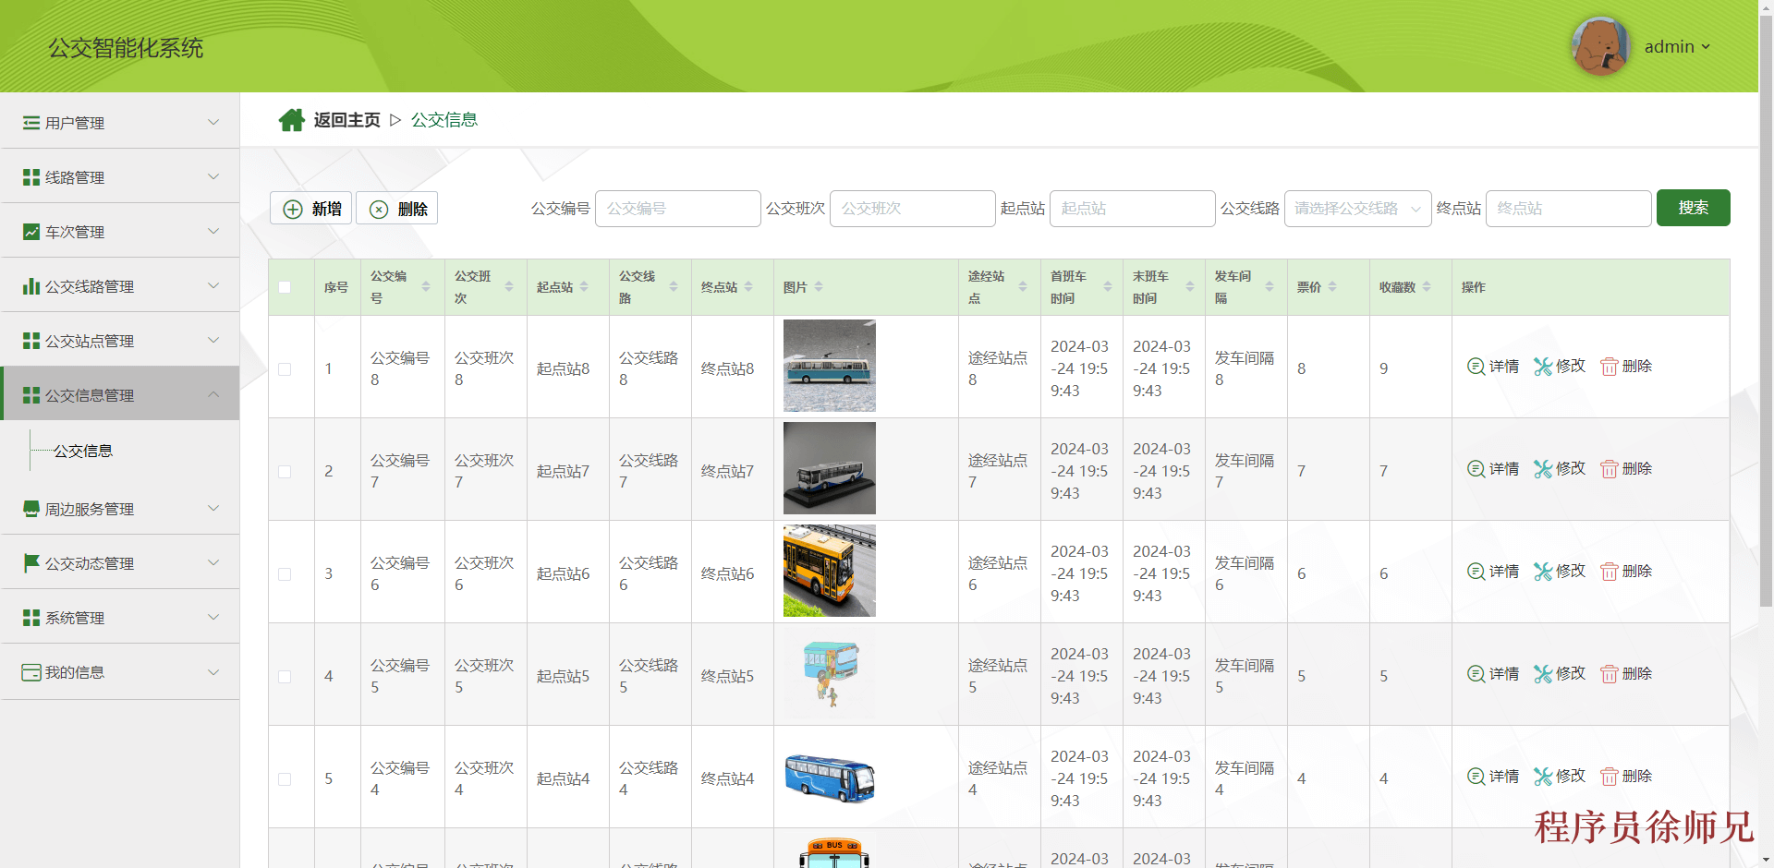Click the yellow bus photo in row 3
The height and width of the screenshot is (868, 1774).
click(x=829, y=571)
